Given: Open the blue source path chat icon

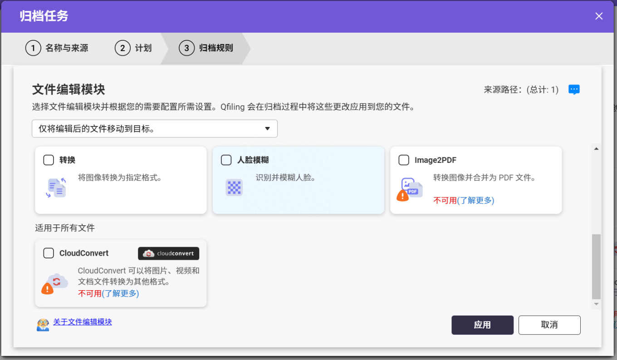Looking at the screenshot, I should (574, 90).
